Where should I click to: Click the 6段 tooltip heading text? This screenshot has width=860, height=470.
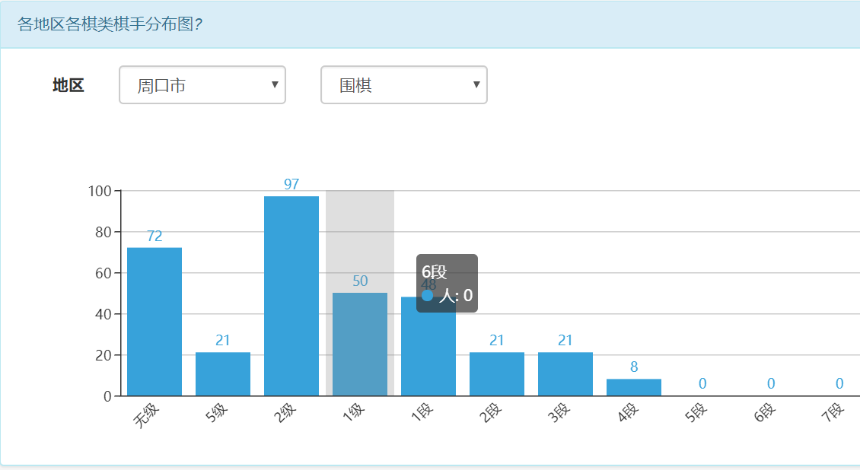(434, 272)
